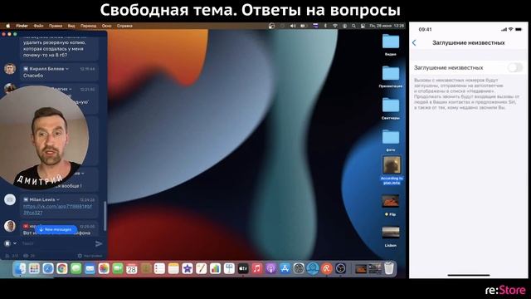
Task: Expand the menu next to Кирилл Беляев's name
Action: tap(67, 69)
